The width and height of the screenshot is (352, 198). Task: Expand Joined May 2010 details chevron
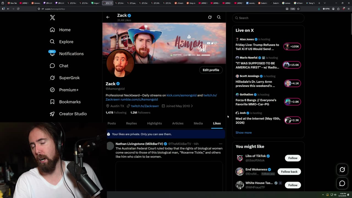click(x=192, y=106)
